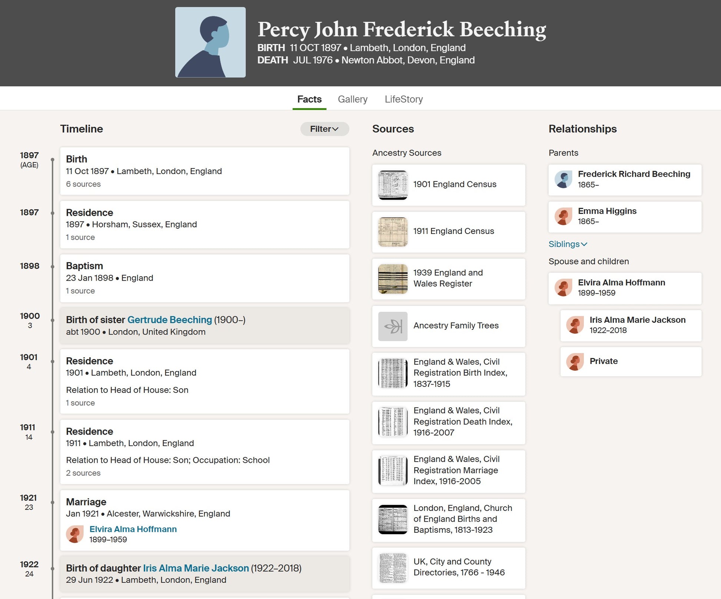
Task: Click Elvira's avatar in the Marriage event
Action: 75,534
